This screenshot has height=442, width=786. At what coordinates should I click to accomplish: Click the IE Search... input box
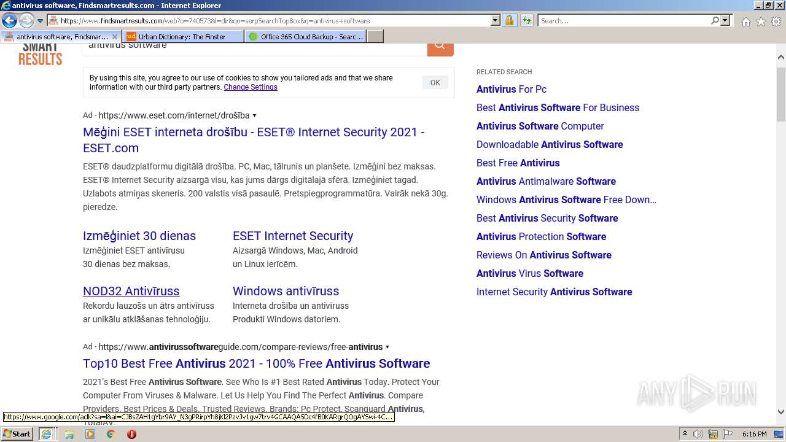(x=623, y=21)
